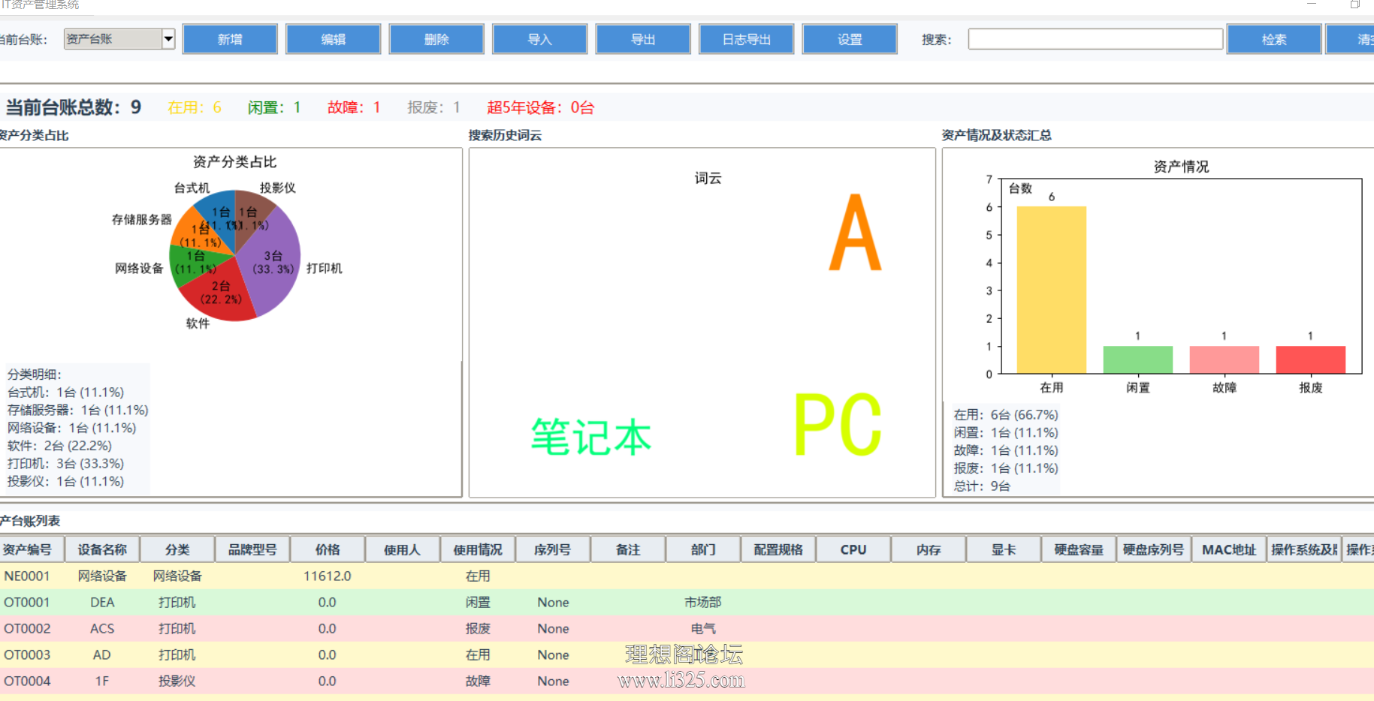Image resolution: width=1374 pixels, height=701 pixels.
Task: Click the 序列号 column header
Action: [553, 549]
